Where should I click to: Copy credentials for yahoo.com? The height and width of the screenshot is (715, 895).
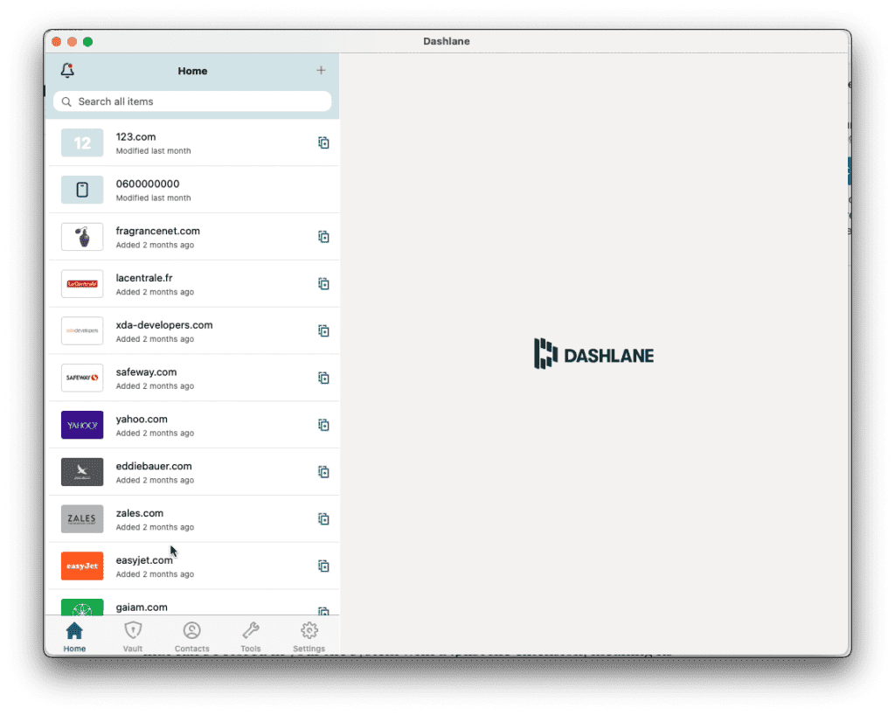point(323,425)
